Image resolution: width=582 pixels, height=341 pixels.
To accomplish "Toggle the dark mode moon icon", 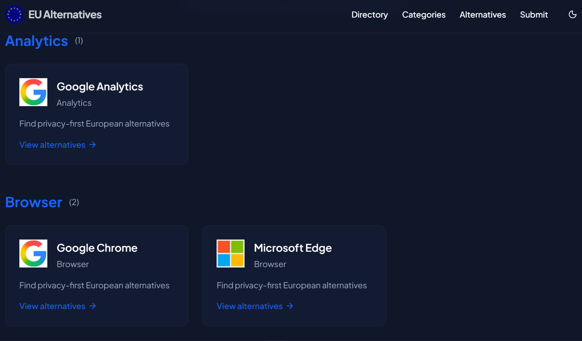I will pyautogui.click(x=572, y=14).
